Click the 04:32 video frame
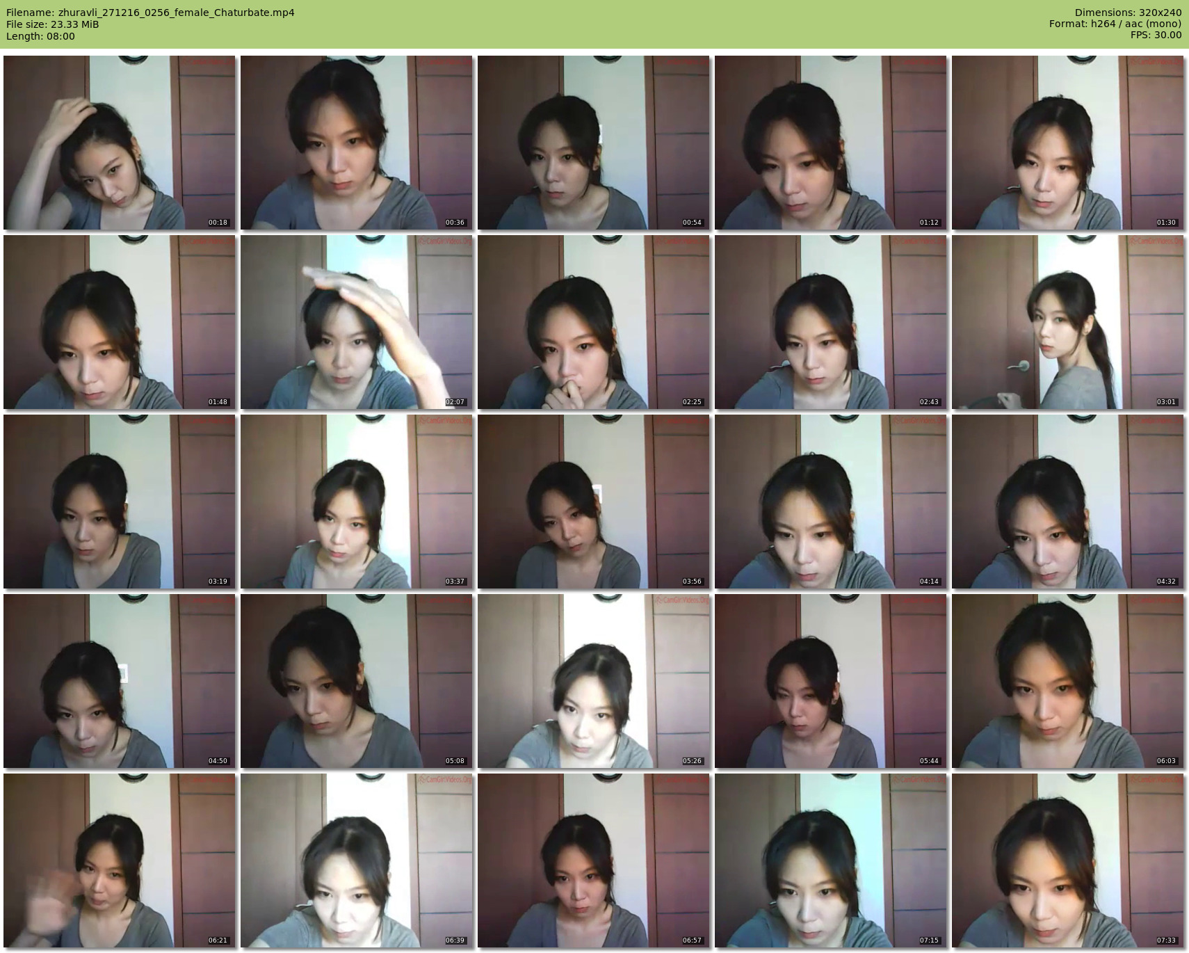 1067,502
